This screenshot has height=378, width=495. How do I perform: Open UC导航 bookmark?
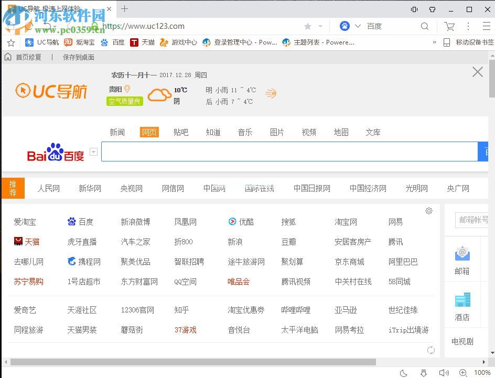(42, 42)
